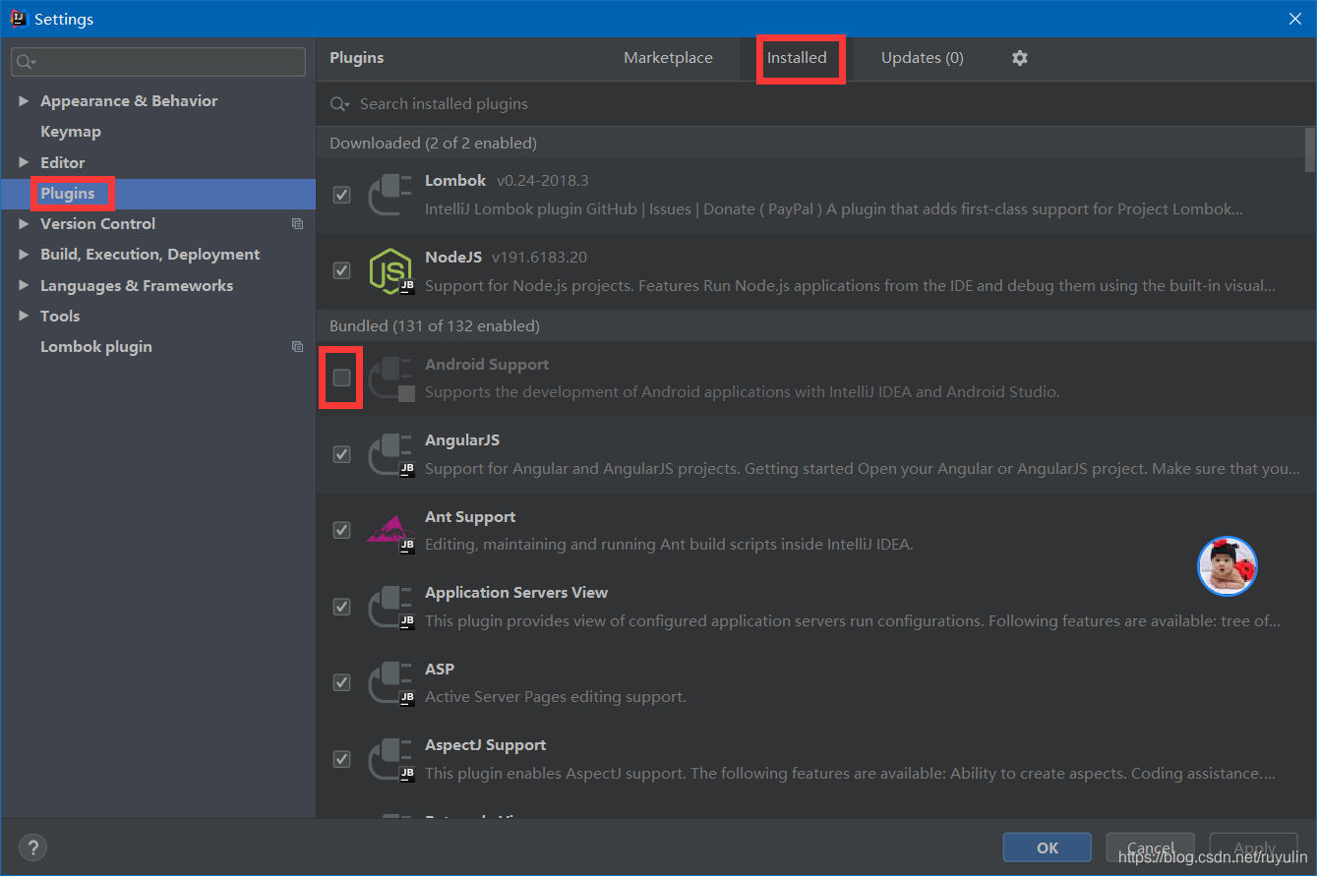Select the Application Servers View title
Image resolution: width=1317 pixels, height=876 pixels.
(516, 593)
